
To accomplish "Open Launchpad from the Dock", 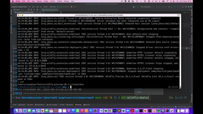I will point(20,111).
